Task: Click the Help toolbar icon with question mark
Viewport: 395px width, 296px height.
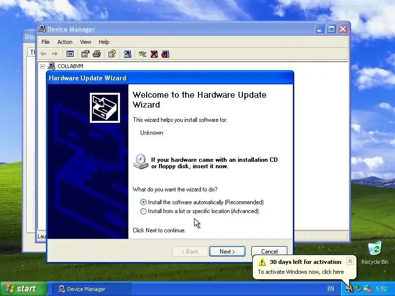Action: [x=112, y=54]
